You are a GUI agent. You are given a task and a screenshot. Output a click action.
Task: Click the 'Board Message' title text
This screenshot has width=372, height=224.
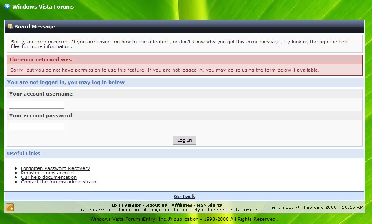click(x=35, y=26)
